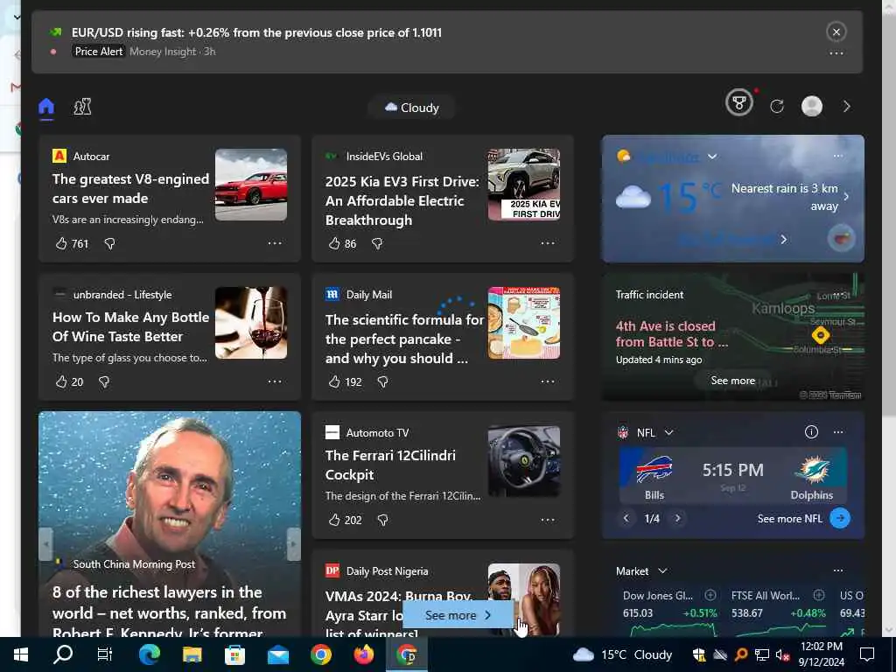Click the blue See more button
896x672 pixels.
click(x=458, y=615)
